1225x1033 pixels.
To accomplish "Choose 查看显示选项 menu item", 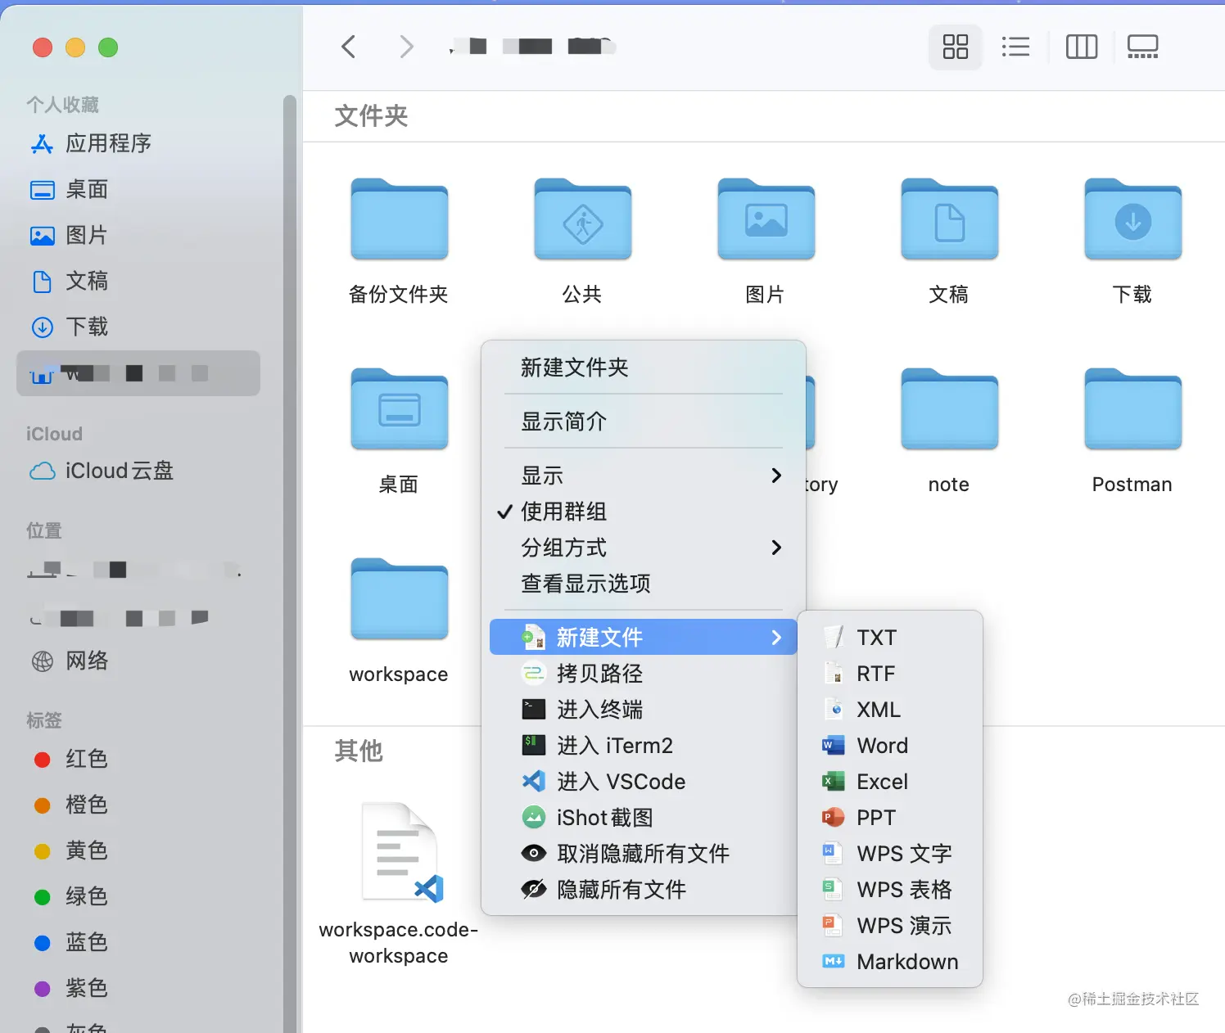I will point(643,584).
